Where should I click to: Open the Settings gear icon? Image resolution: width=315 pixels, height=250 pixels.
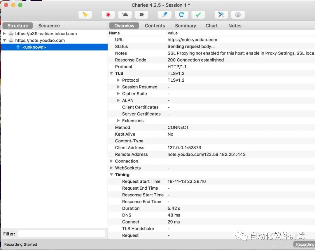tap(238, 15)
